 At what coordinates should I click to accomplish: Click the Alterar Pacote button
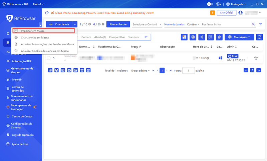(x=118, y=24)
